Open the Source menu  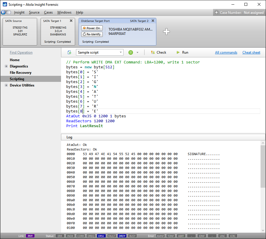pos(34,12)
